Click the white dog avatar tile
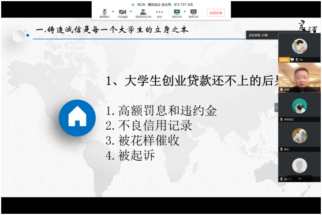This screenshot has width=322, height=215. point(299,137)
